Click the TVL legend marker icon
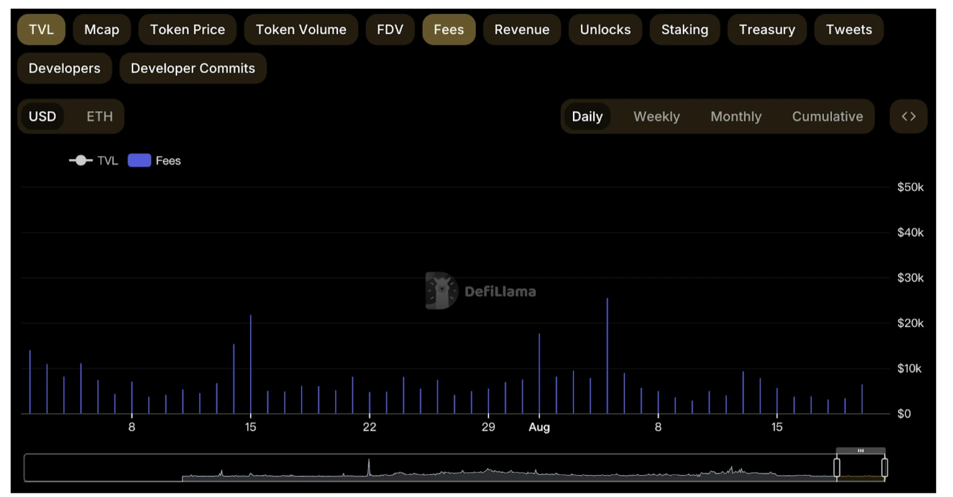The image size is (953, 497). [x=80, y=160]
